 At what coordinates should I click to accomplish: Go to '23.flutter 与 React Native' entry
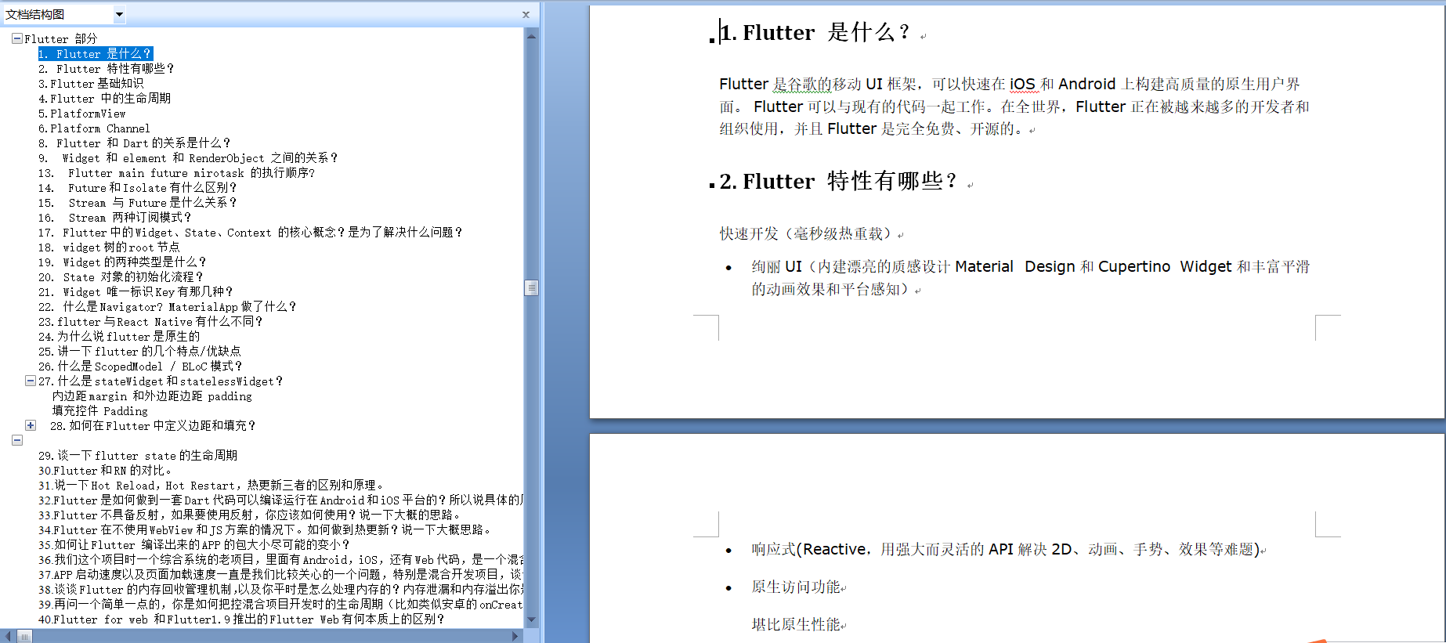pyautogui.click(x=150, y=321)
